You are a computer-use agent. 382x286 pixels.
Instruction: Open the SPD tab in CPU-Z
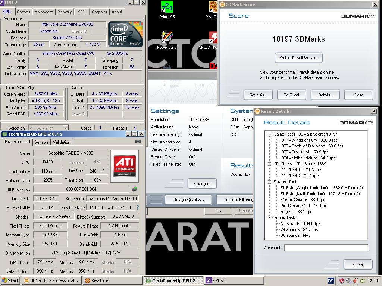pyautogui.click(x=82, y=12)
